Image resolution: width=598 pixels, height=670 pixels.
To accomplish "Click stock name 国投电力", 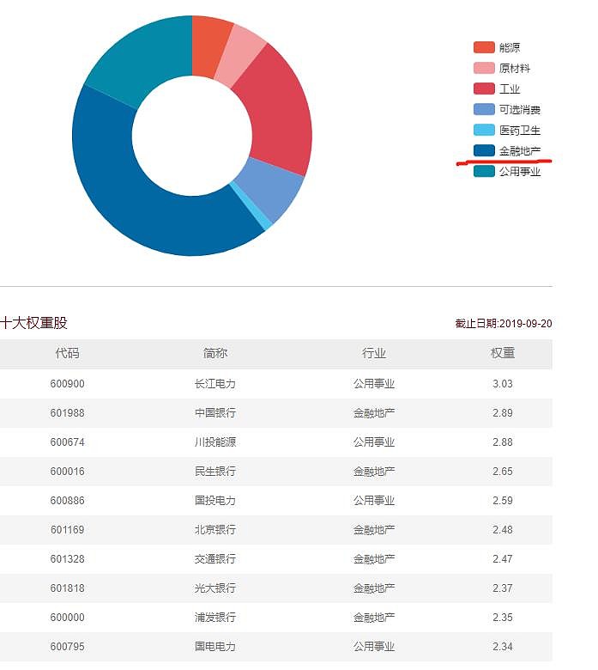I will pos(215,501).
